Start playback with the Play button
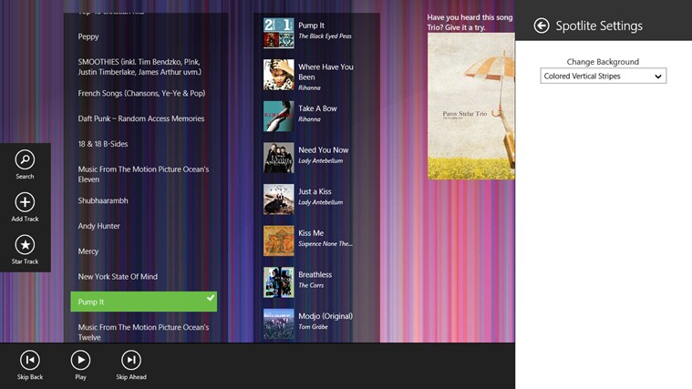 [x=80, y=361]
